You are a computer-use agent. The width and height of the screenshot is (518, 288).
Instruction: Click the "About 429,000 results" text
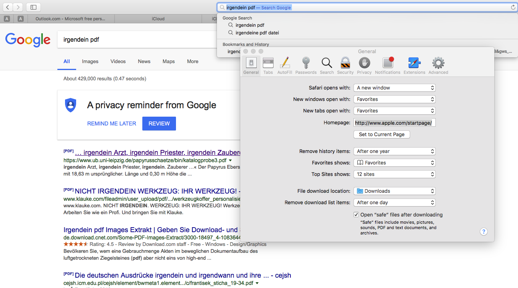click(105, 79)
